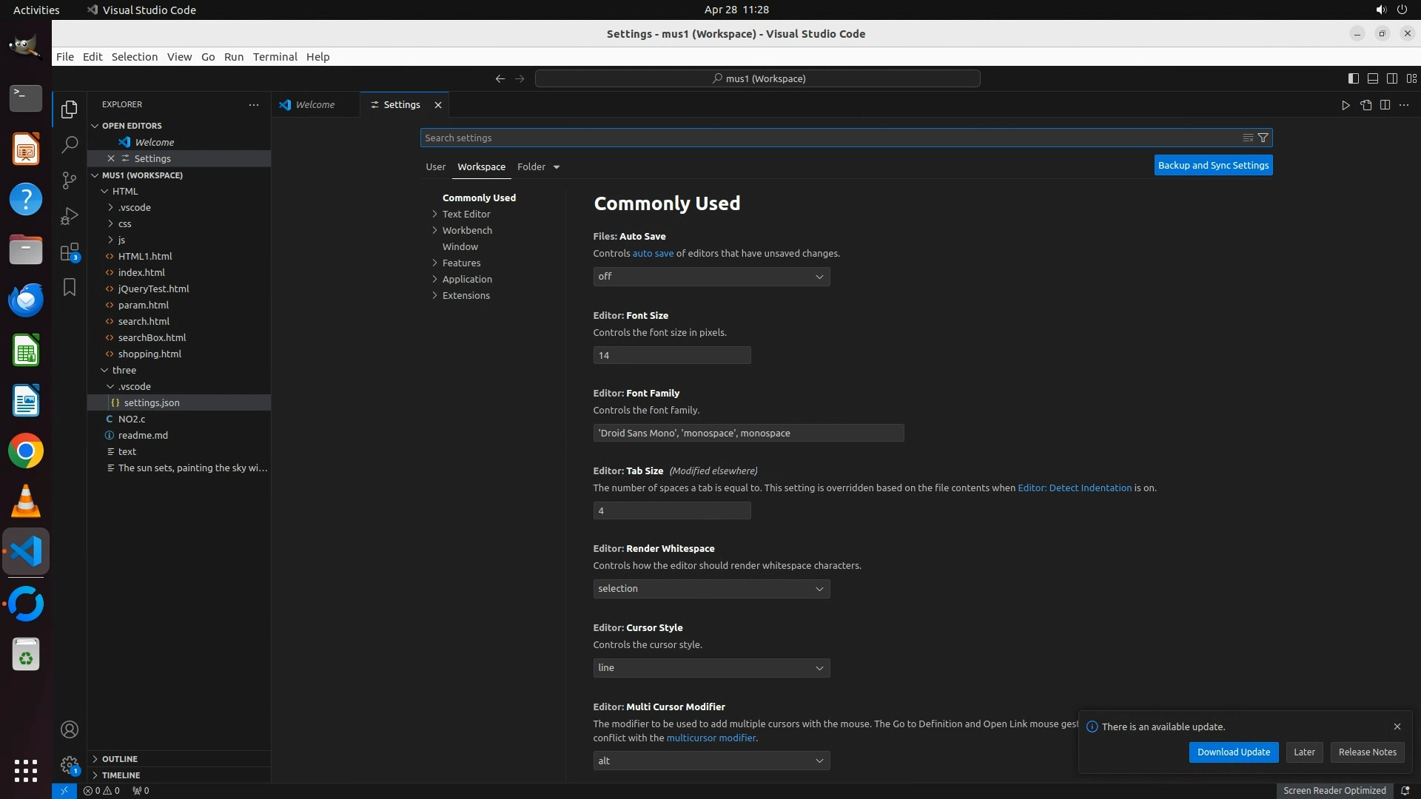The width and height of the screenshot is (1421, 799).
Task: Toggle the bottom panel layout icon
Action: pos(1372,78)
